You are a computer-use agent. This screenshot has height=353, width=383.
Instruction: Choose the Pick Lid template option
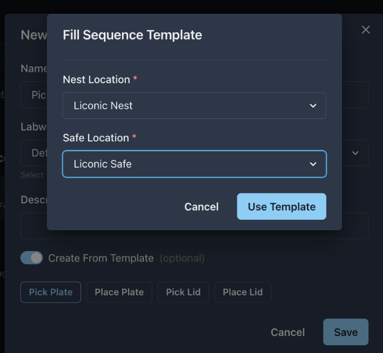pyautogui.click(x=183, y=292)
